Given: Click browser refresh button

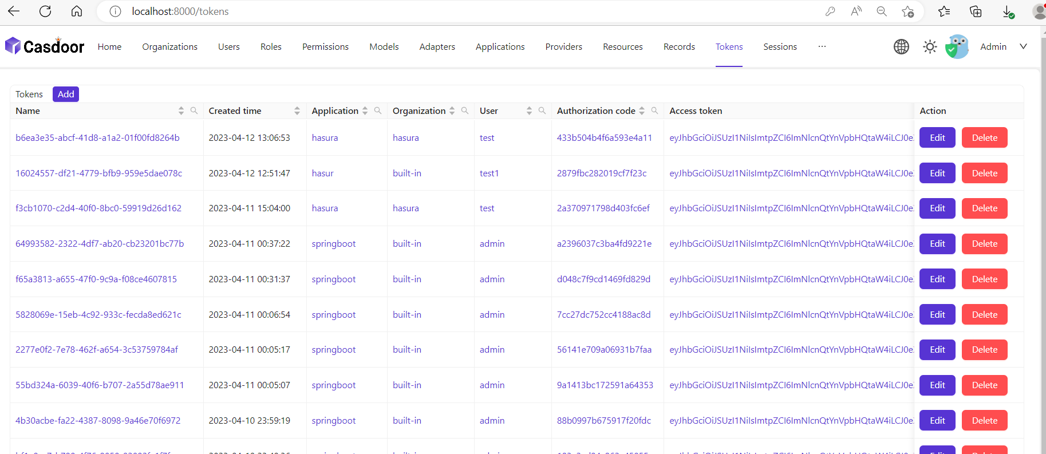Looking at the screenshot, I should click(45, 11).
